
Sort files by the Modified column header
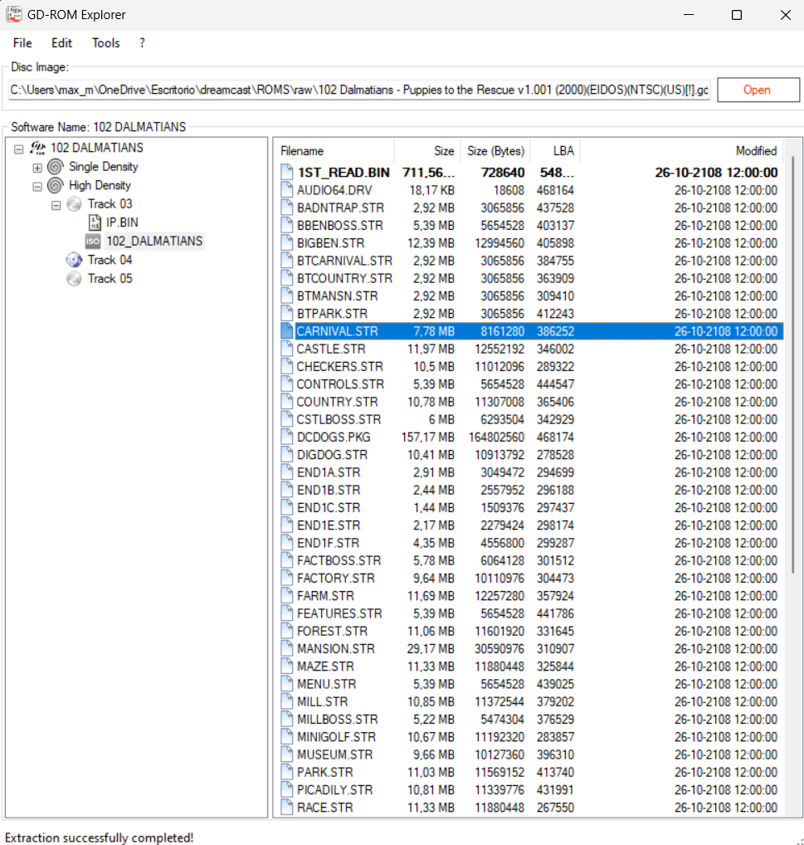[681, 151]
